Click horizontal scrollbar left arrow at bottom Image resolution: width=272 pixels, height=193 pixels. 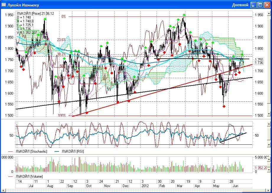coord(3,191)
